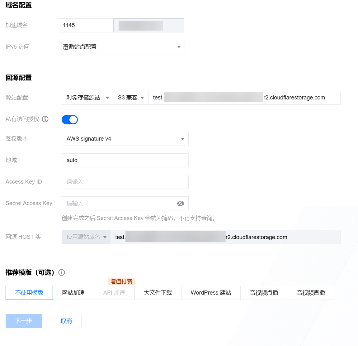Select the 音视频点播 template

[x=264, y=293]
